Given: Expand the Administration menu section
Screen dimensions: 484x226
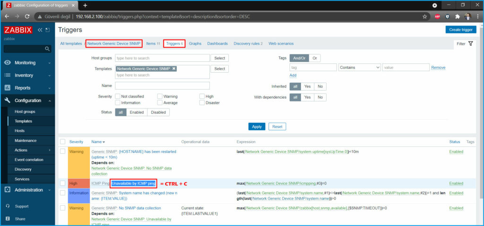Looking at the screenshot, I should (49, 190).
